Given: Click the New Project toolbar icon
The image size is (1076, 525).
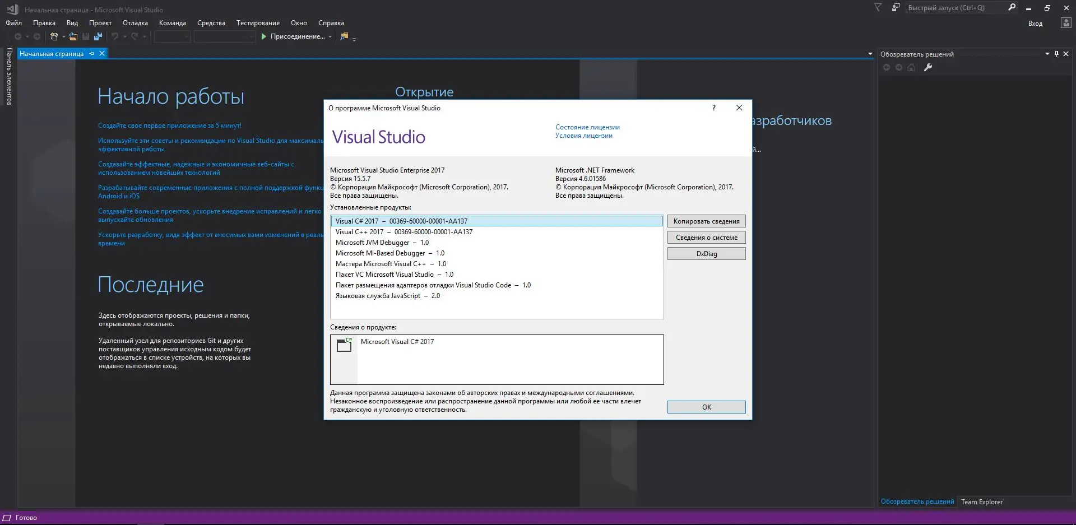Looking at the screenshot, I should click(53, 36).
